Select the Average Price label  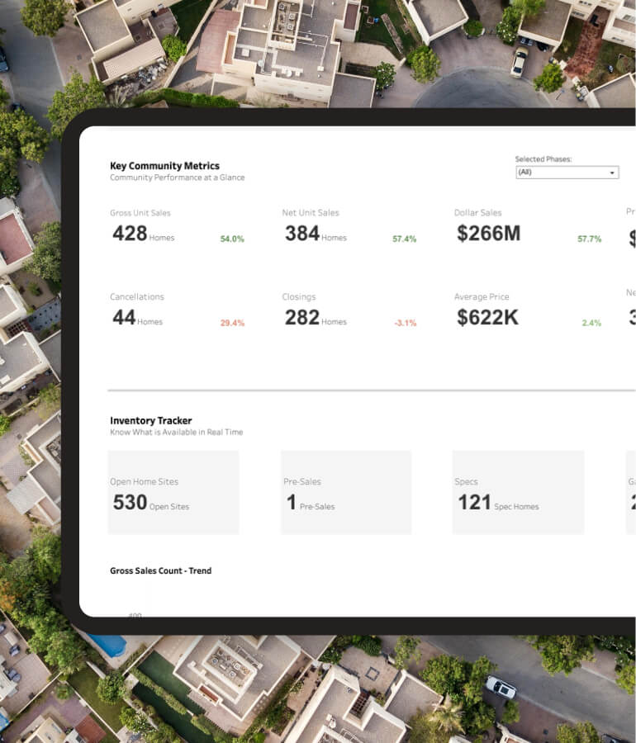point(482,297)
